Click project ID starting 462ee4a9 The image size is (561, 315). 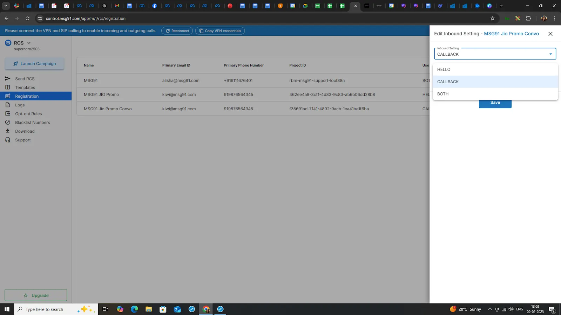coord(332,94)
